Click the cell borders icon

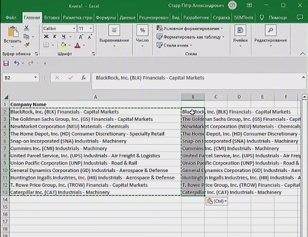(x=46, y=45)
